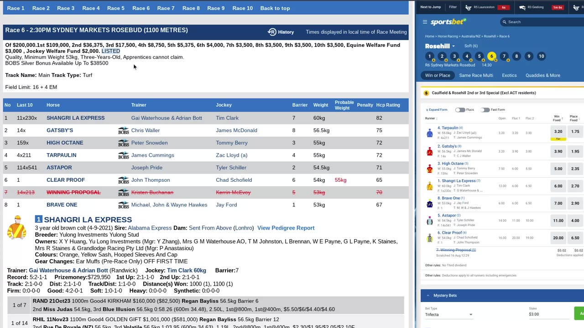Viewport: 584px width, 328px height.
Task: Click the Sportsbet logo
Action: point(448,22)
